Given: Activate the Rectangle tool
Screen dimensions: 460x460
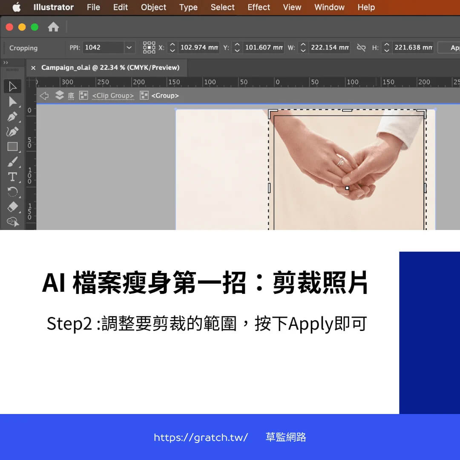Looking at the screenshot, I should point(13,147).
